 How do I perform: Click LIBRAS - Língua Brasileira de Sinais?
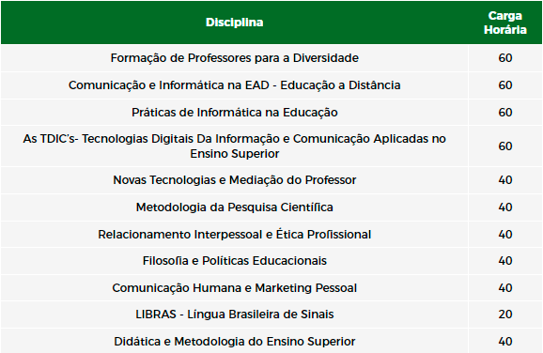(235, 315)
